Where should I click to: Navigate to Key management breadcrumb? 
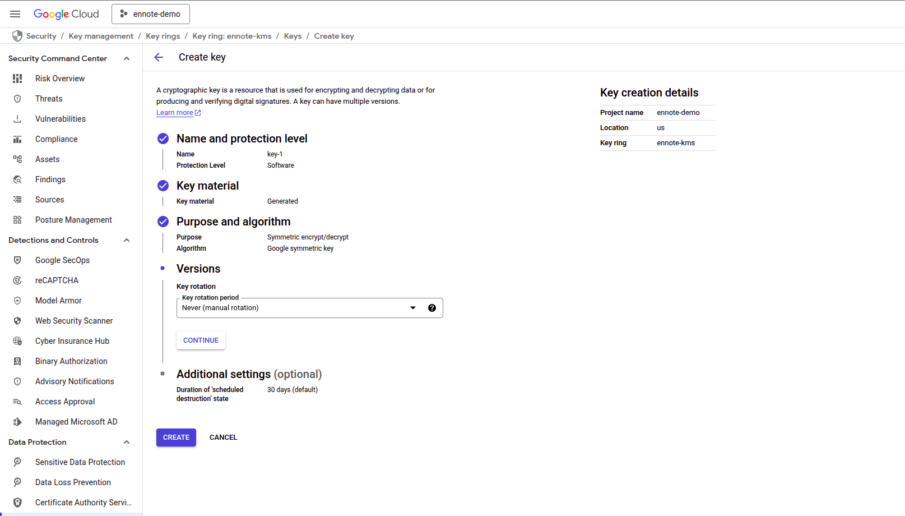click(101, 36)
